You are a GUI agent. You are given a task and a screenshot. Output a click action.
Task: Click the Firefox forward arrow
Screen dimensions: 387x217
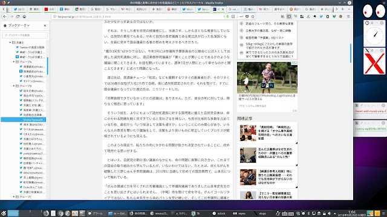[x=11, y=16]
